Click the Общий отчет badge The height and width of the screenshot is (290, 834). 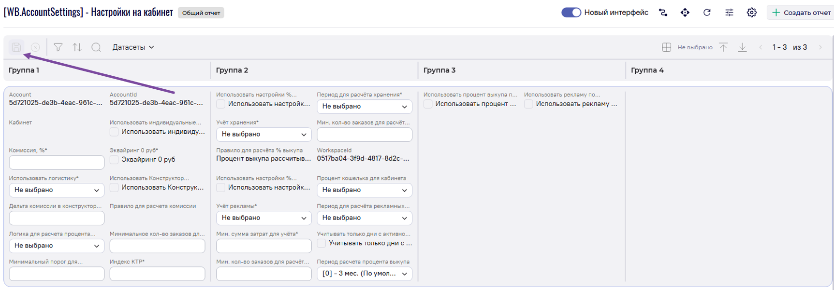(201, 13)
